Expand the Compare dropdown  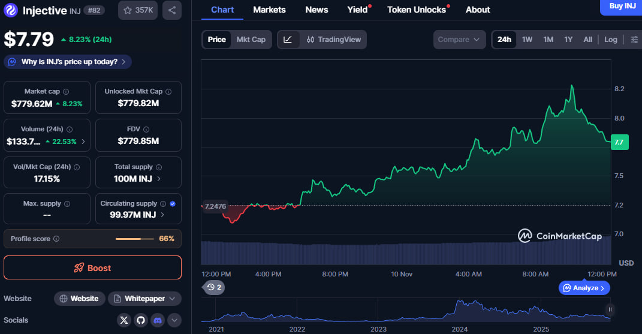[459, 40]
